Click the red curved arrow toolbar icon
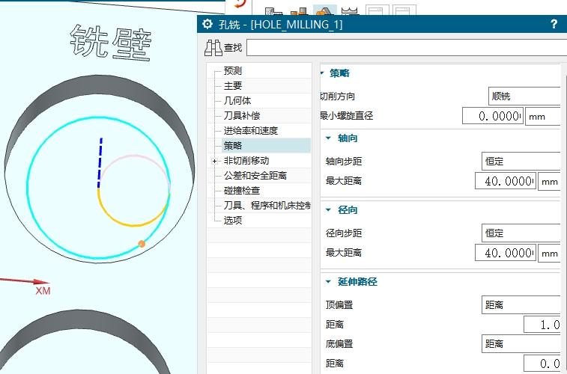Viewport: 567px width, 374px height. coord(240,4)
